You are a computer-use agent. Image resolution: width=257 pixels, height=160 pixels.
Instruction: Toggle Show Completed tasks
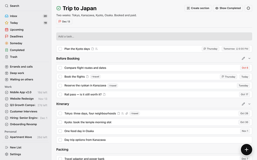pyautogui.click(x=228, y=8)
